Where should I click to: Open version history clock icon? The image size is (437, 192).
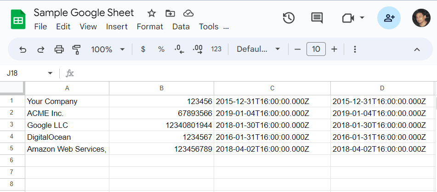tap(289, 18)
